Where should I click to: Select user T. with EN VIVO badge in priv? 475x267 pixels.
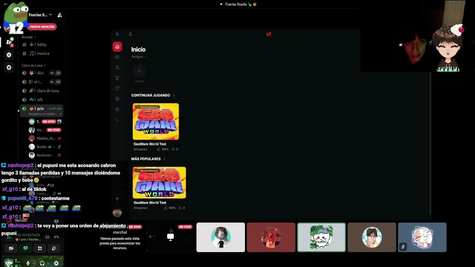click(45, 122)
